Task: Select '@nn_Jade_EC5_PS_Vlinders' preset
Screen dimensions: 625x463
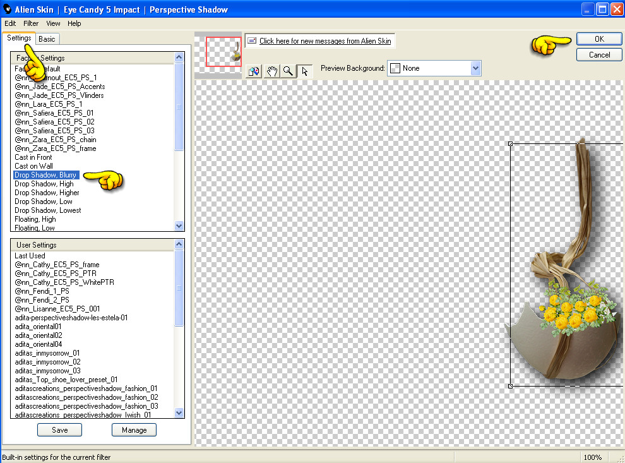Action: click(59, 95)
